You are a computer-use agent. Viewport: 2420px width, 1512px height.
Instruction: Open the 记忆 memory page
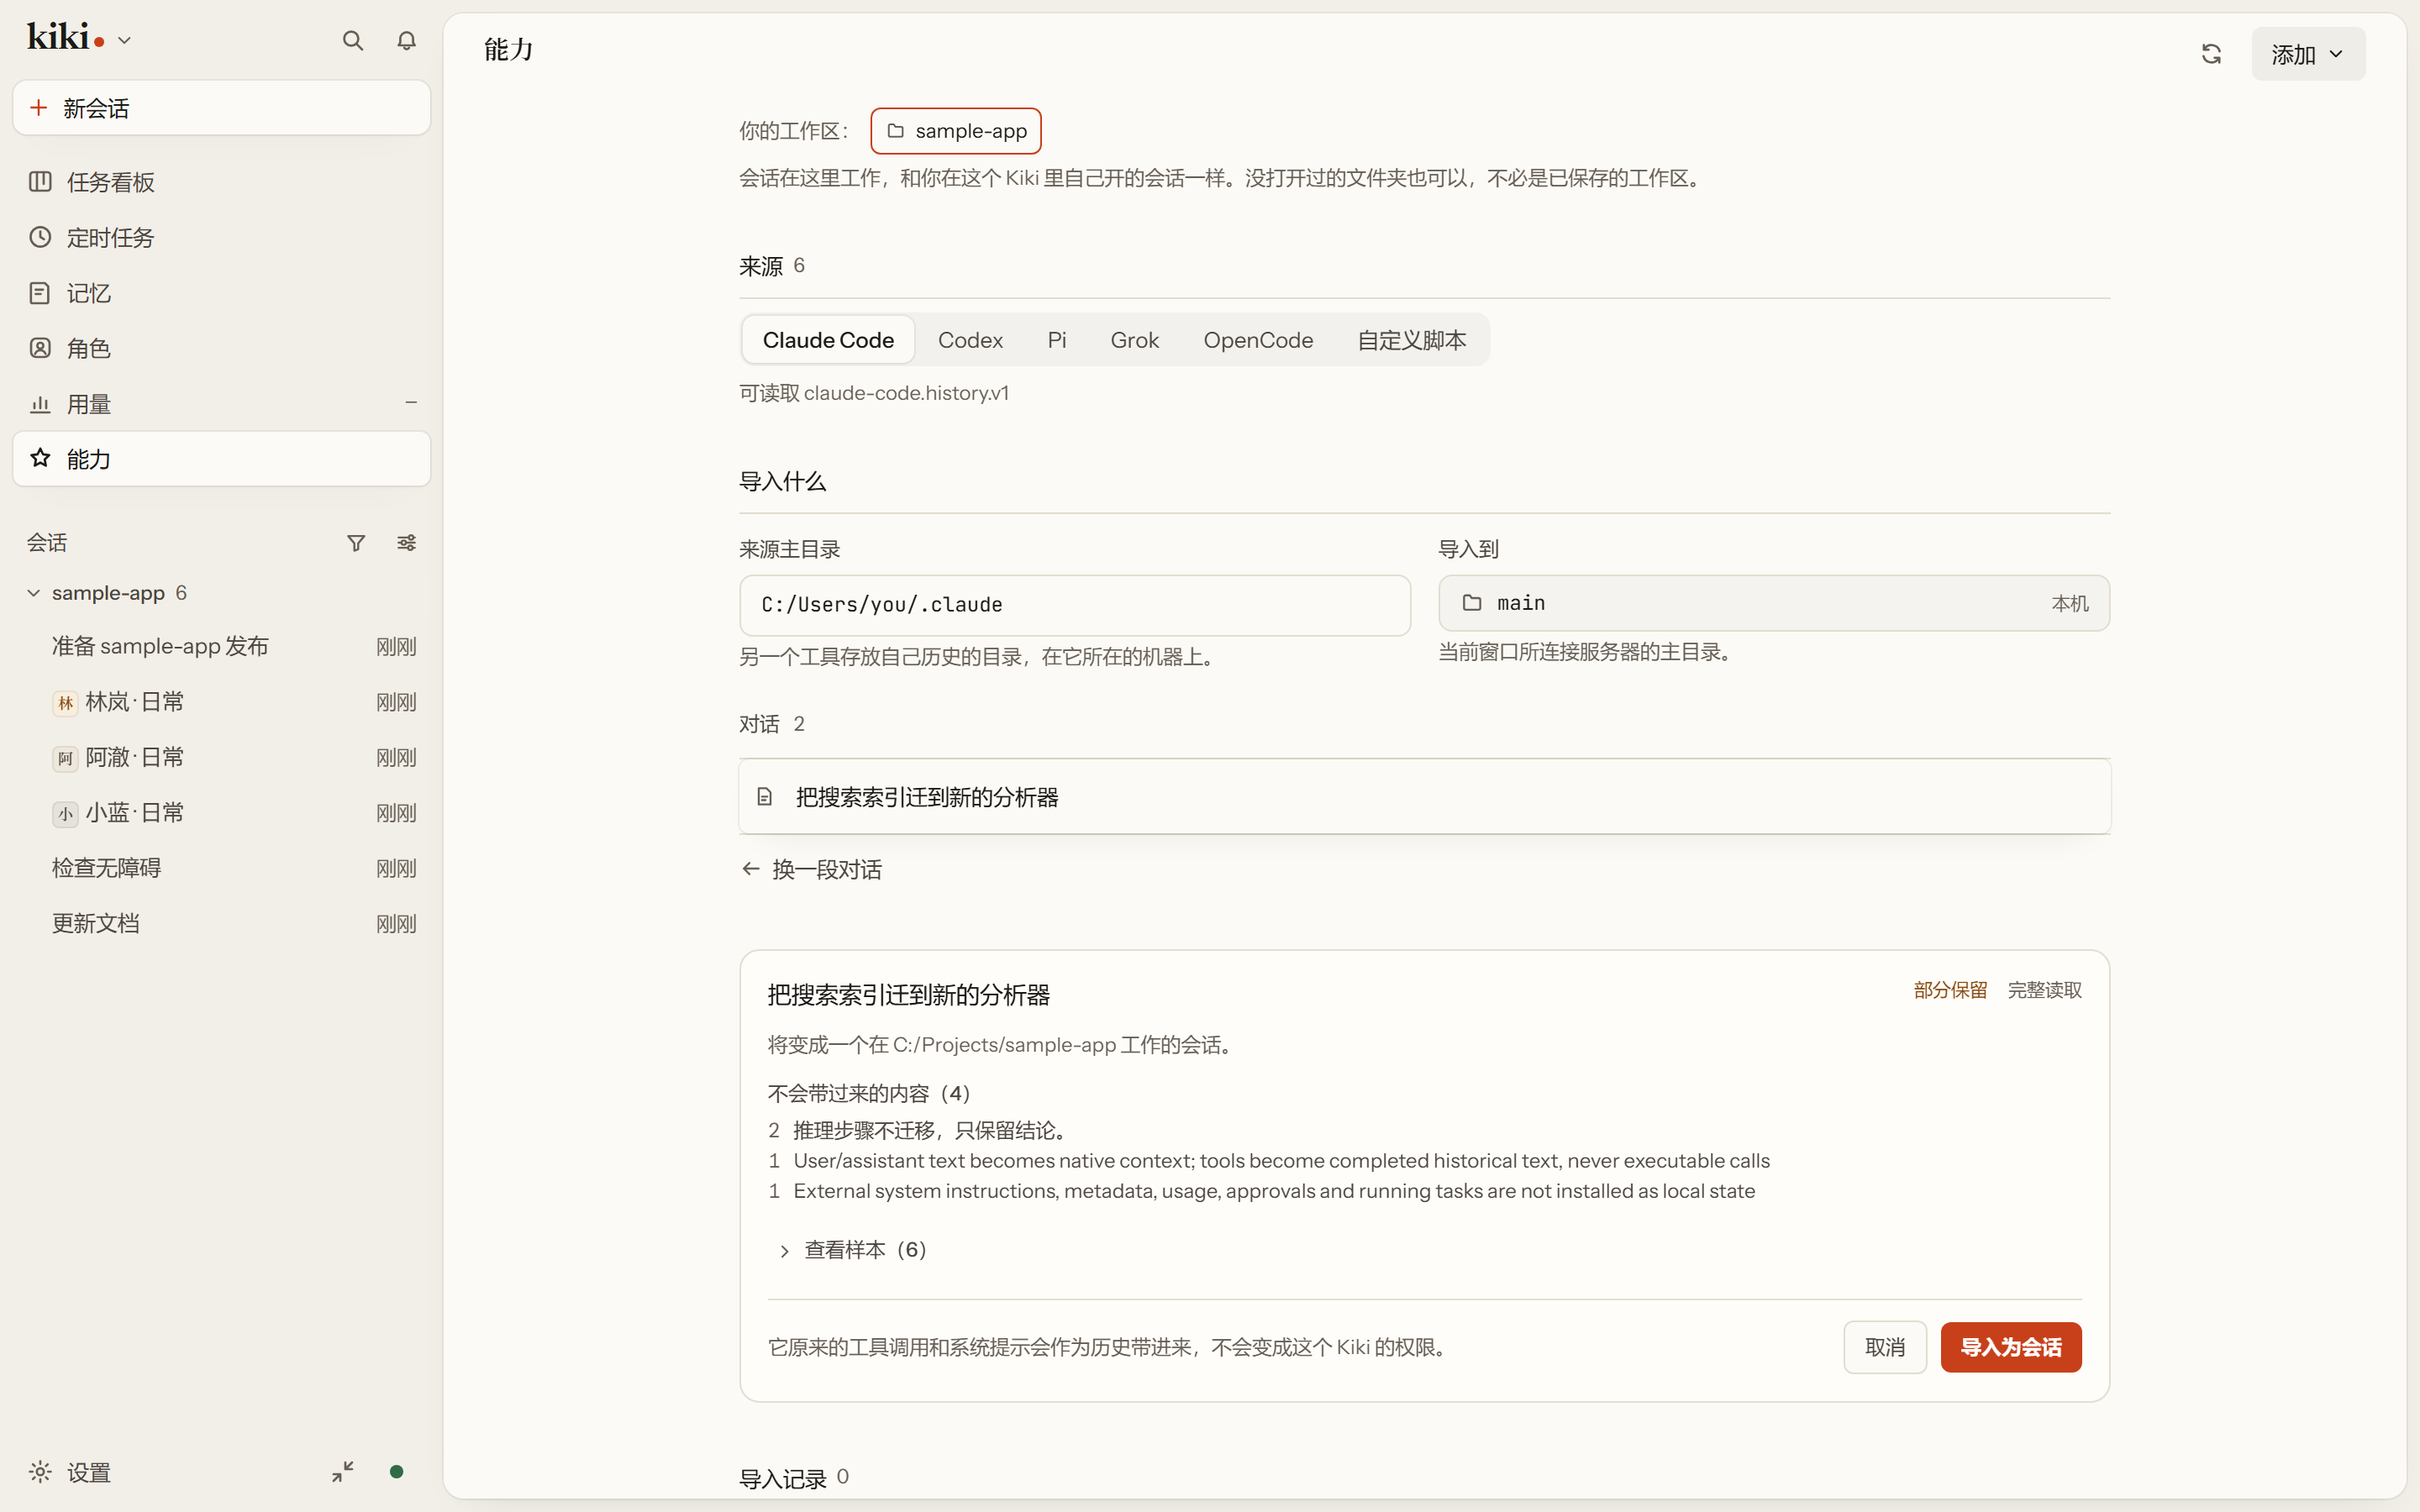coord(222,293)
